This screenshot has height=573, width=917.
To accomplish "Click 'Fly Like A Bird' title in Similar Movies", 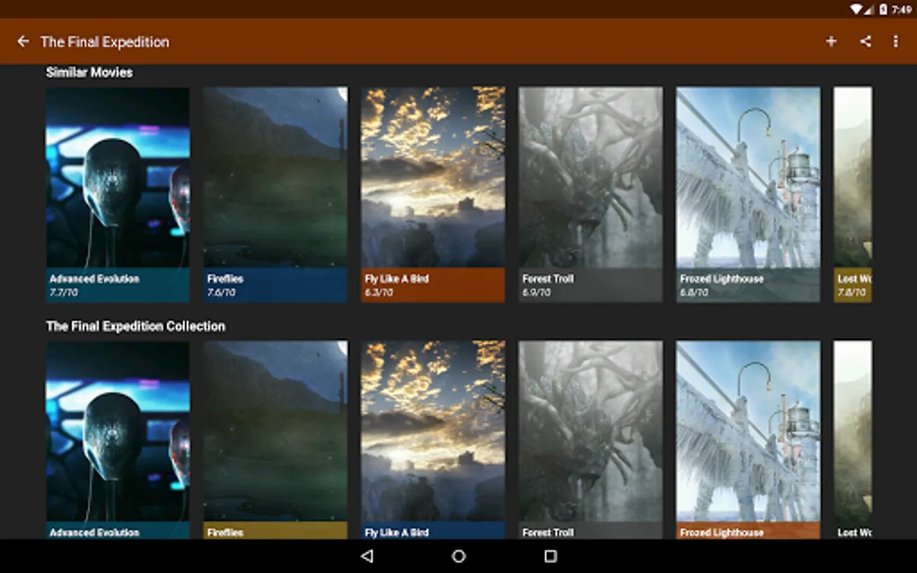I will [397, 279].
